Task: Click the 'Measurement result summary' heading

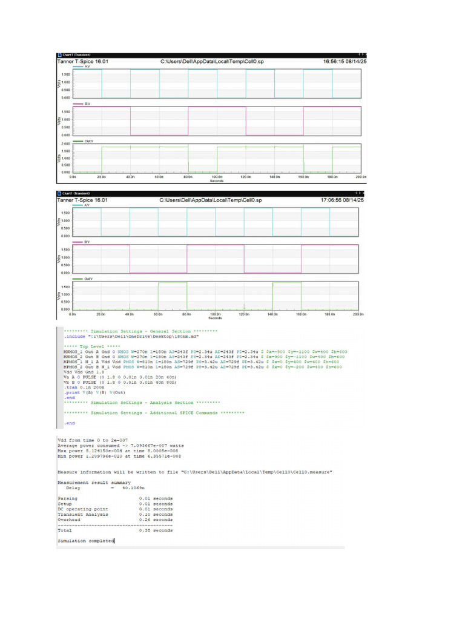Action: (94, 483)
